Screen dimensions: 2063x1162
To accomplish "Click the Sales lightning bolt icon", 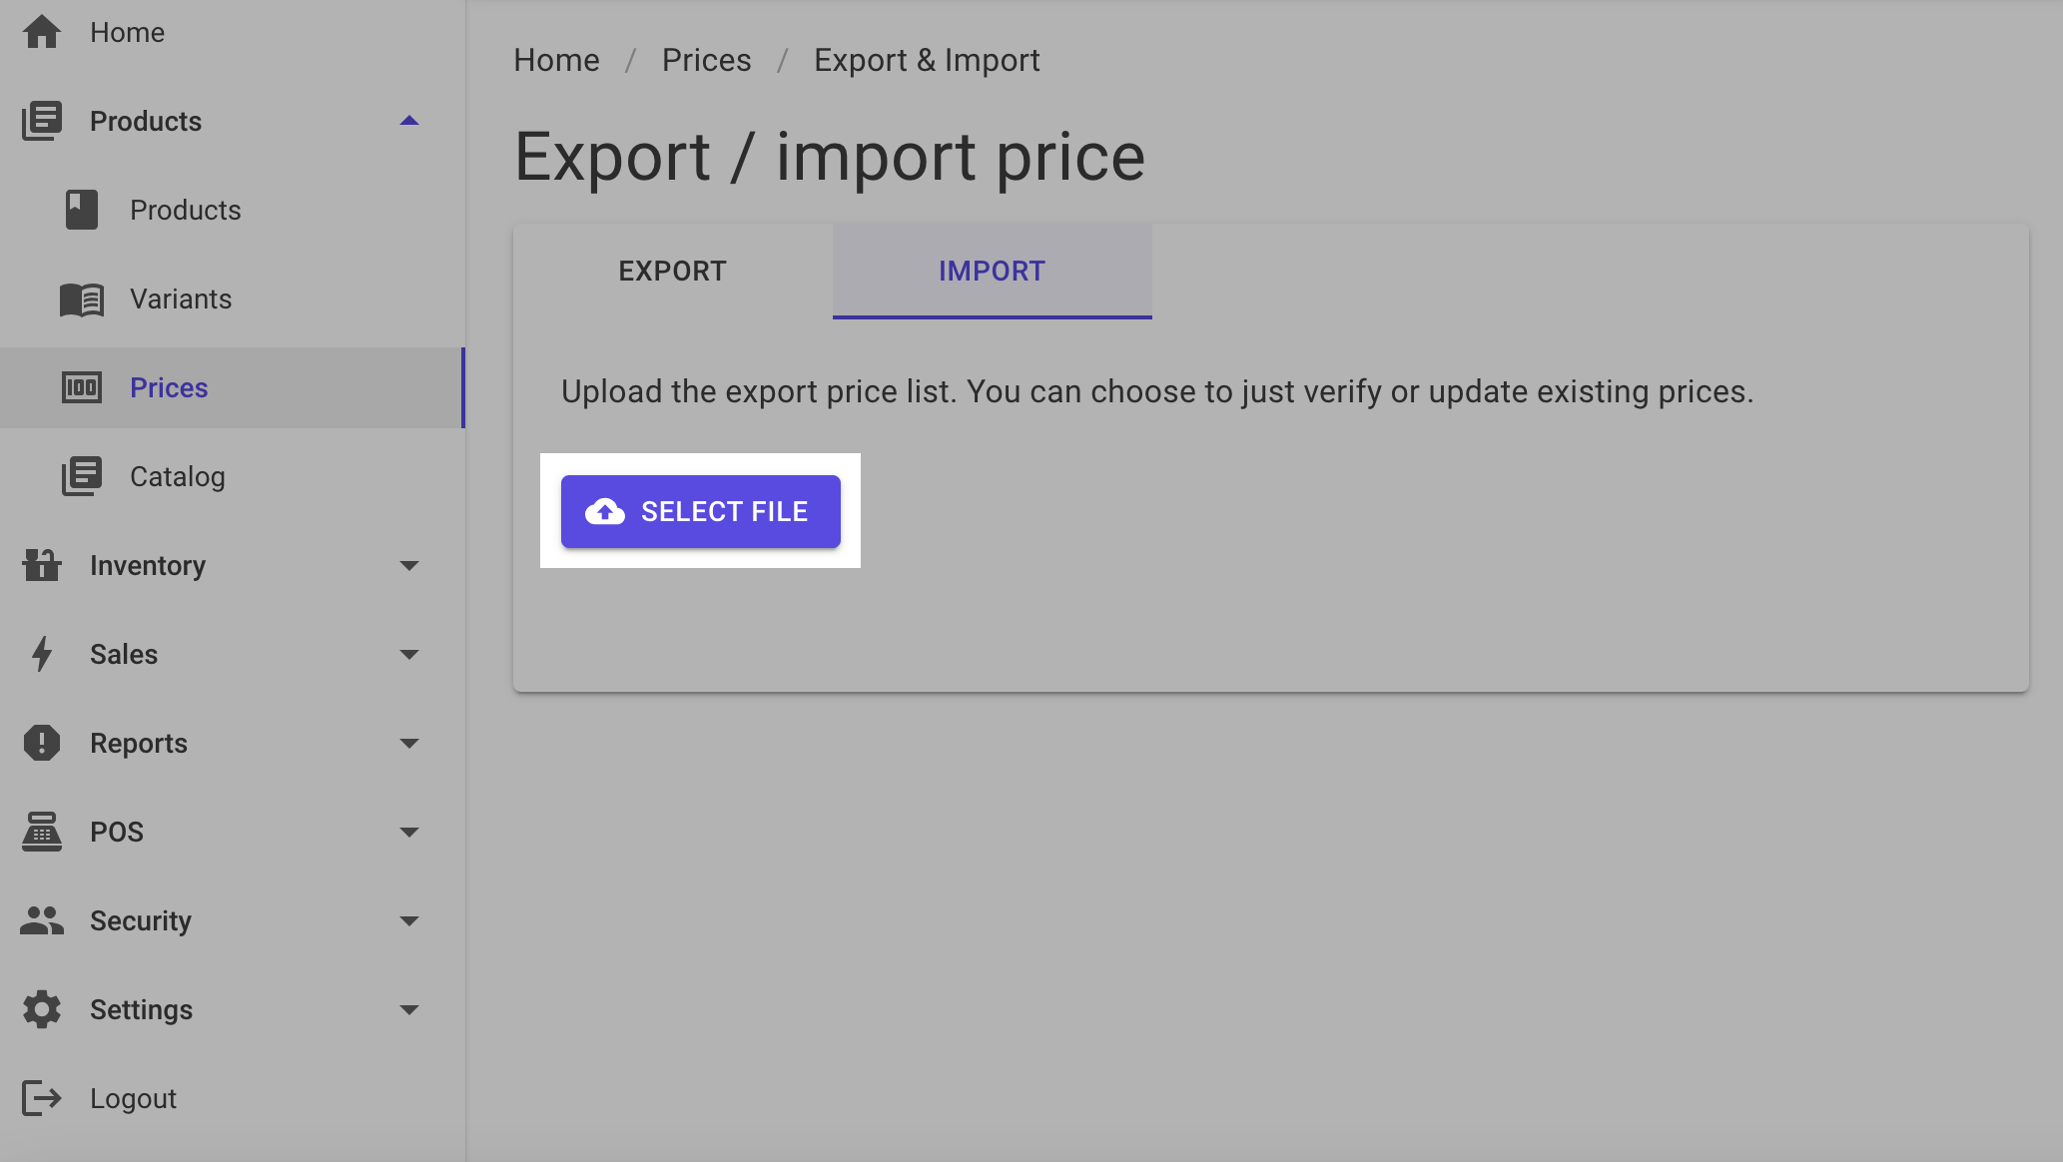I will pyautogui.click(x=42, y=654).
